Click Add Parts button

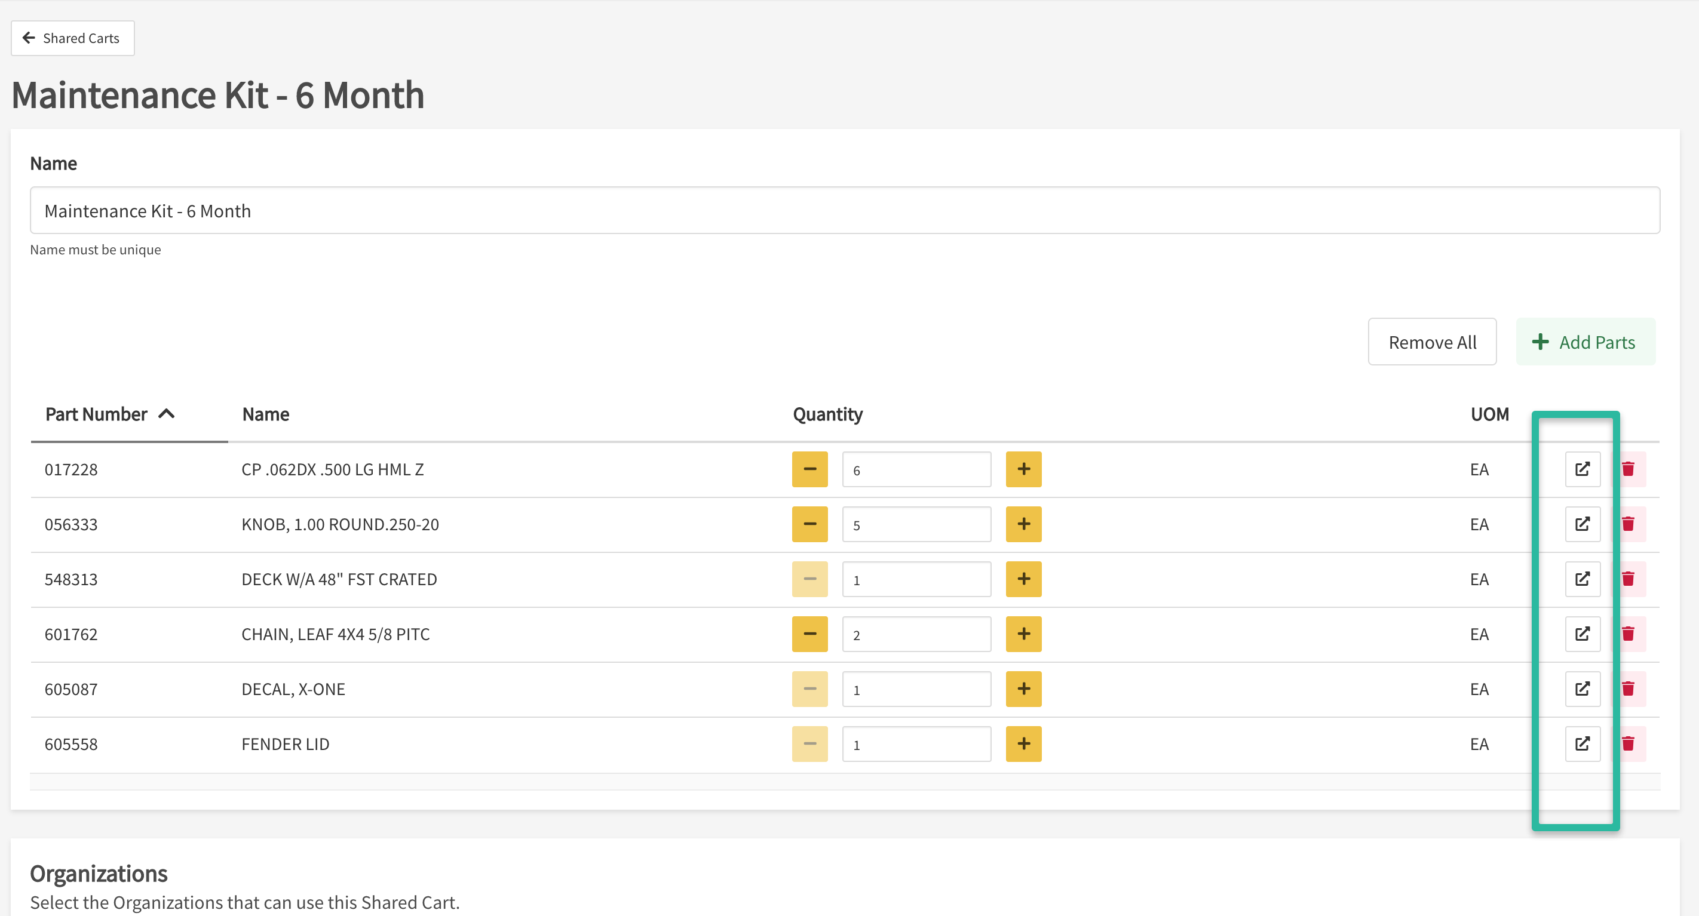1585,342
